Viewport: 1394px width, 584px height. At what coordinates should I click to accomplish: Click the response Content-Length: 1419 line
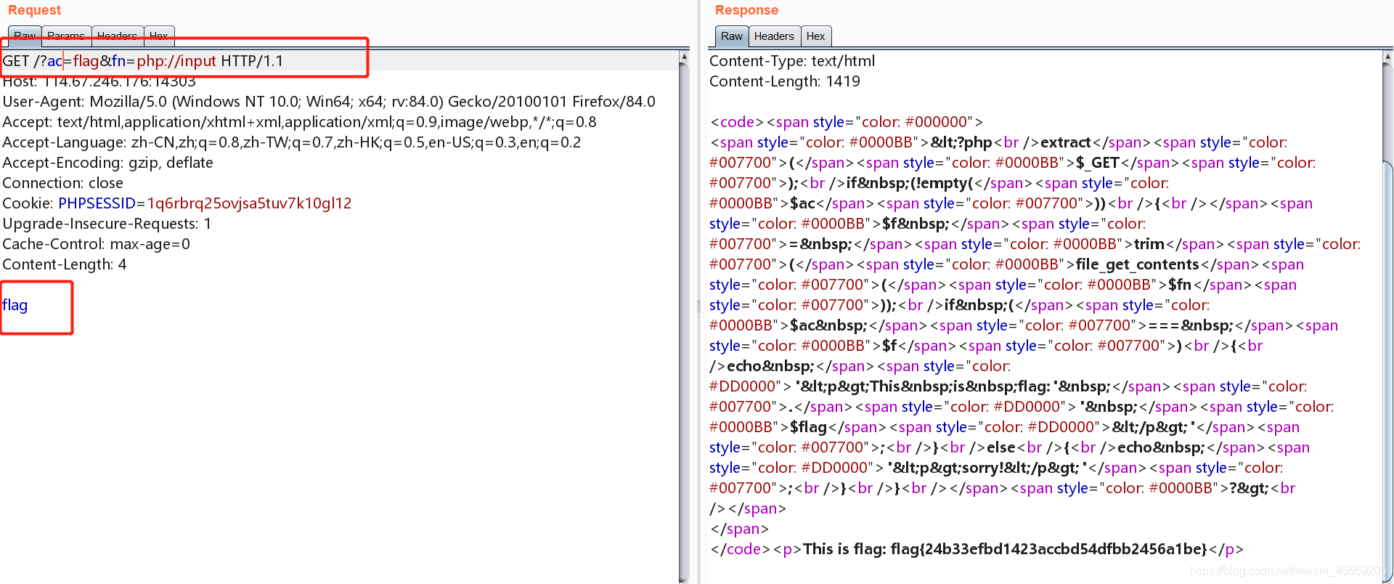(x=785, y=81)
